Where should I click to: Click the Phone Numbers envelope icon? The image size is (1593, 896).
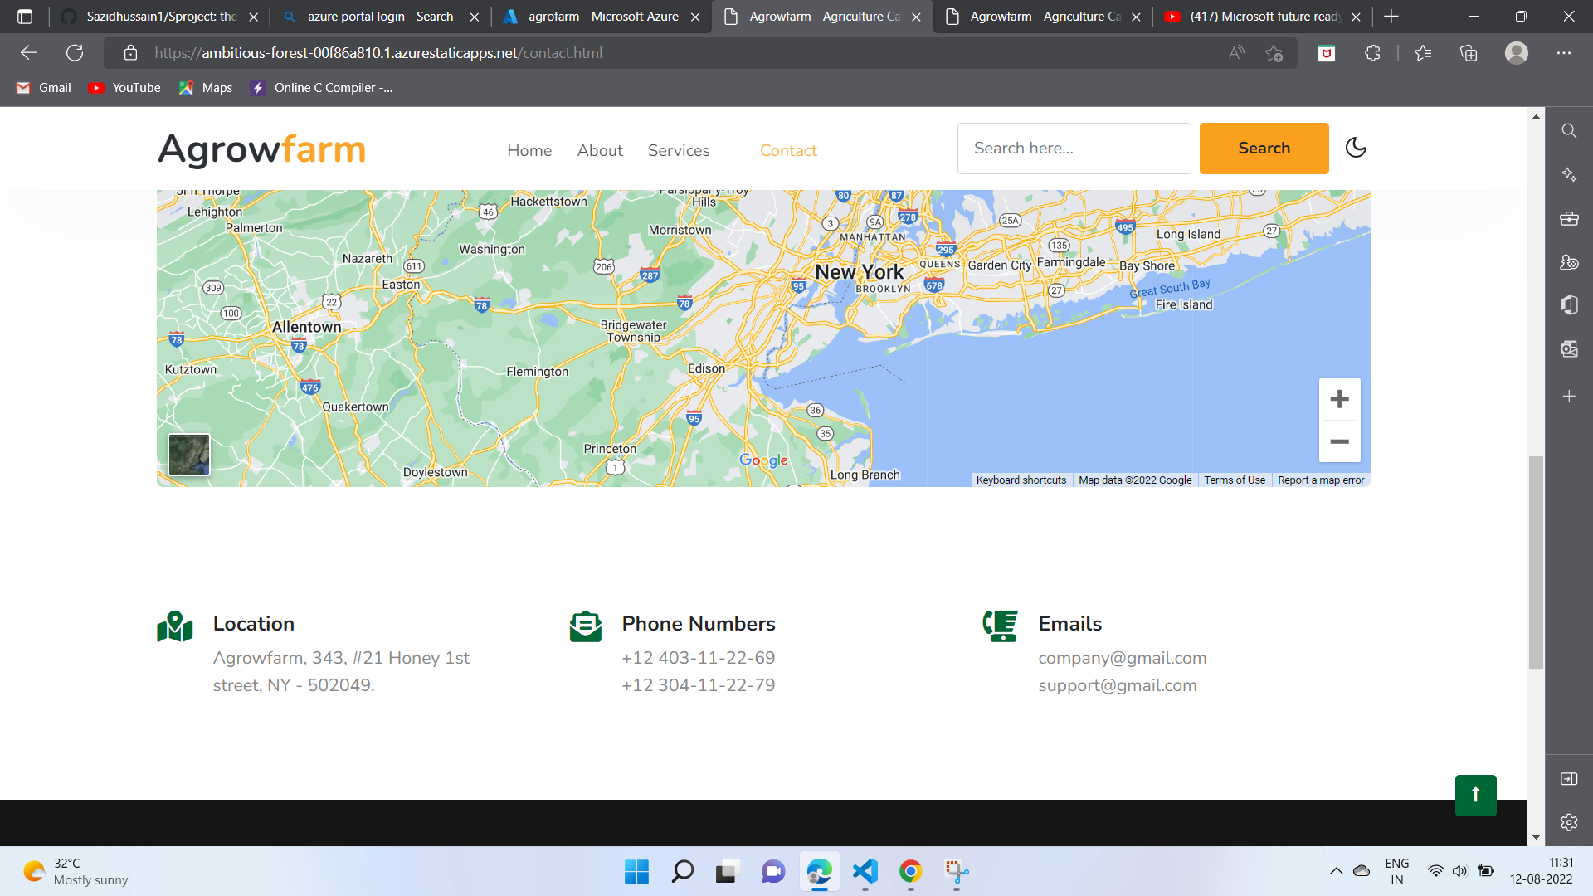click(586, 626)
